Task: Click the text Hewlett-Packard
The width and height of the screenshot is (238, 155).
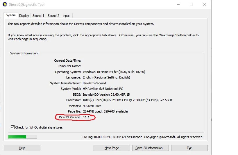Action: pos(94,83)
